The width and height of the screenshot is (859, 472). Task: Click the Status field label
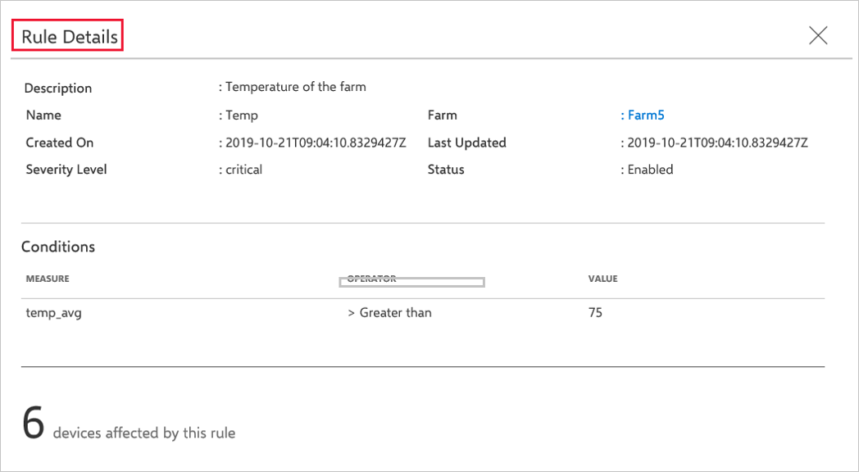446,170
